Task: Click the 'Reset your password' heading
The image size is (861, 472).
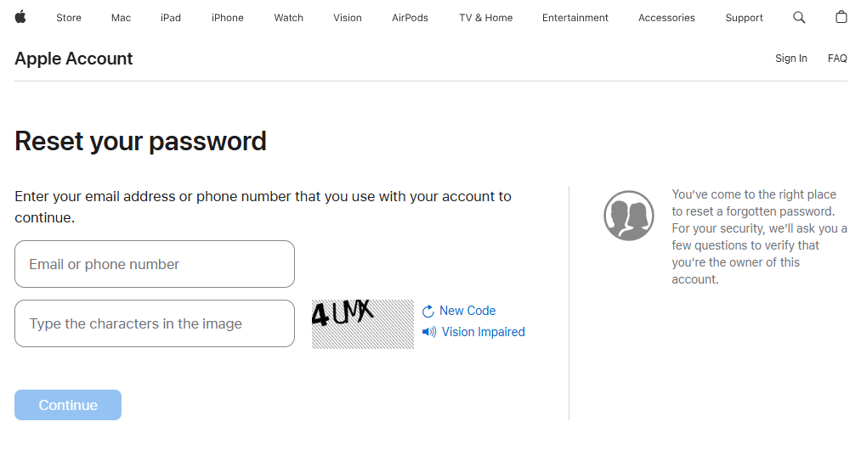Action: pyautogui.click(x=140, y=142)
